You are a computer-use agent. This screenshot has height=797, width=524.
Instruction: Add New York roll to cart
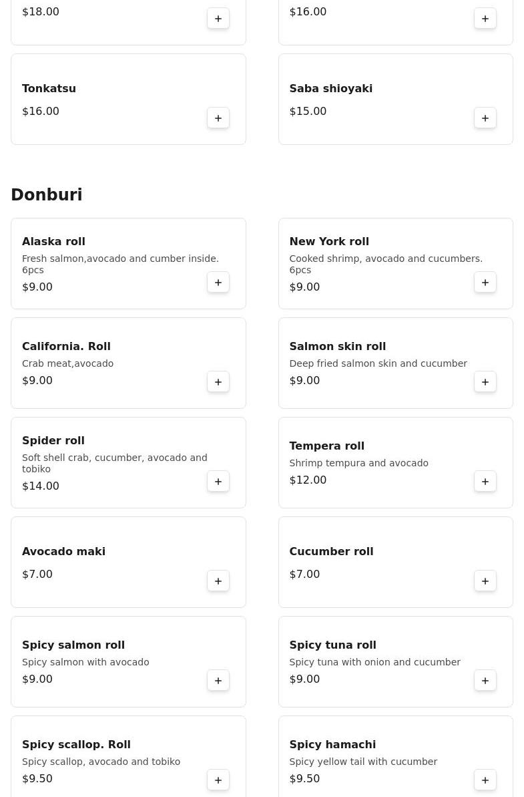[x=485, y=283]
